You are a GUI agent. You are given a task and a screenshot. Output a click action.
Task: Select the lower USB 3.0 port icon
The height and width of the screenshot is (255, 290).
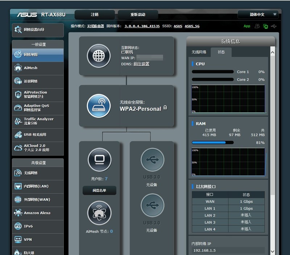click(152, 206)
